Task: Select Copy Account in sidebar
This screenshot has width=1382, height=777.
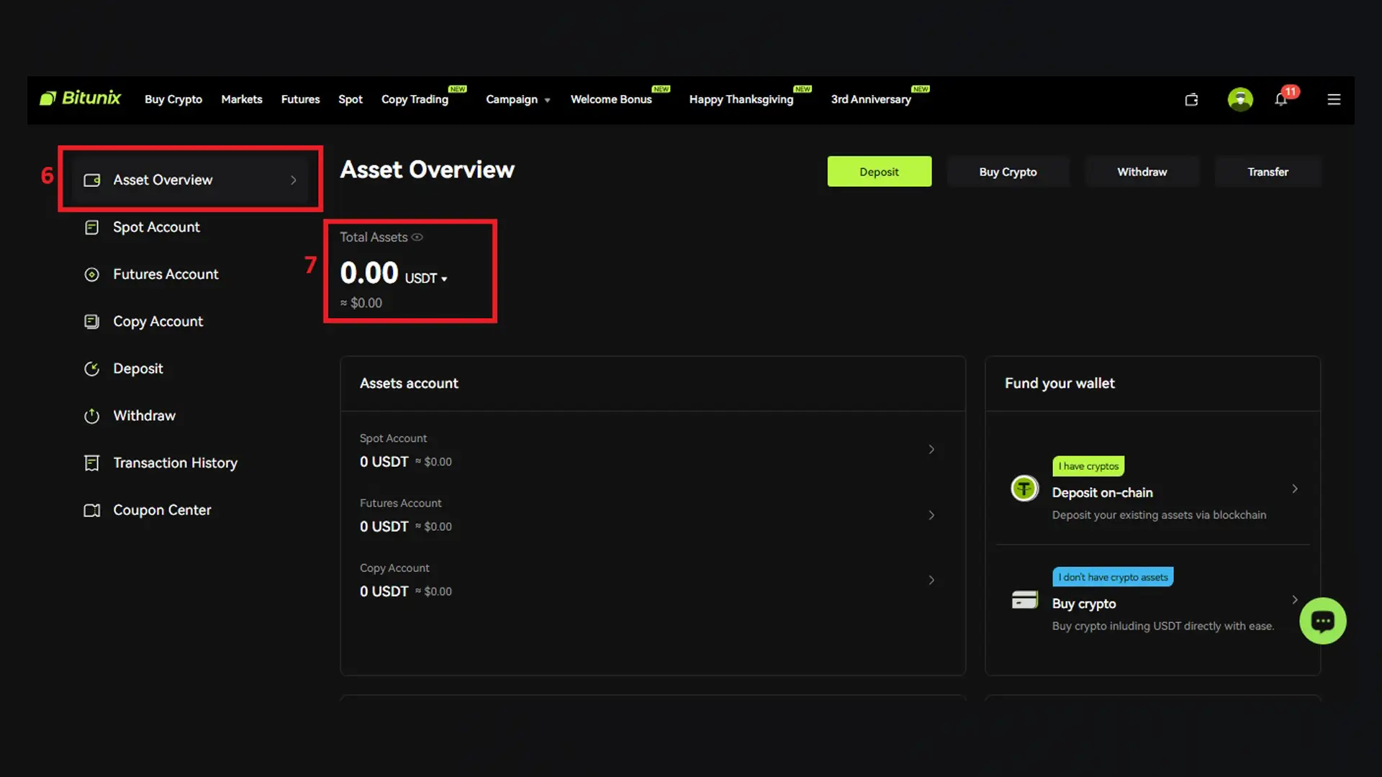Action: tap(158, 322)
